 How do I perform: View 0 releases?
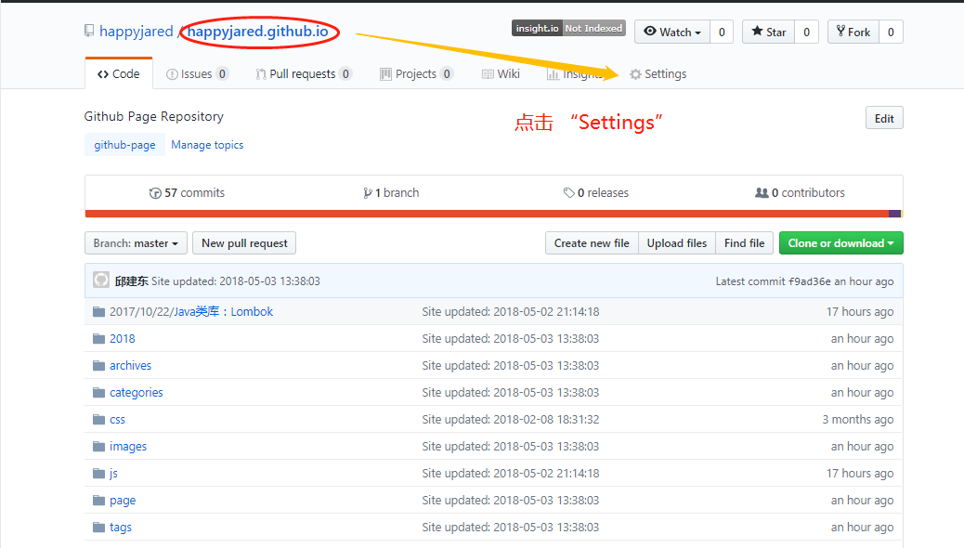click(x=595, y=193)
